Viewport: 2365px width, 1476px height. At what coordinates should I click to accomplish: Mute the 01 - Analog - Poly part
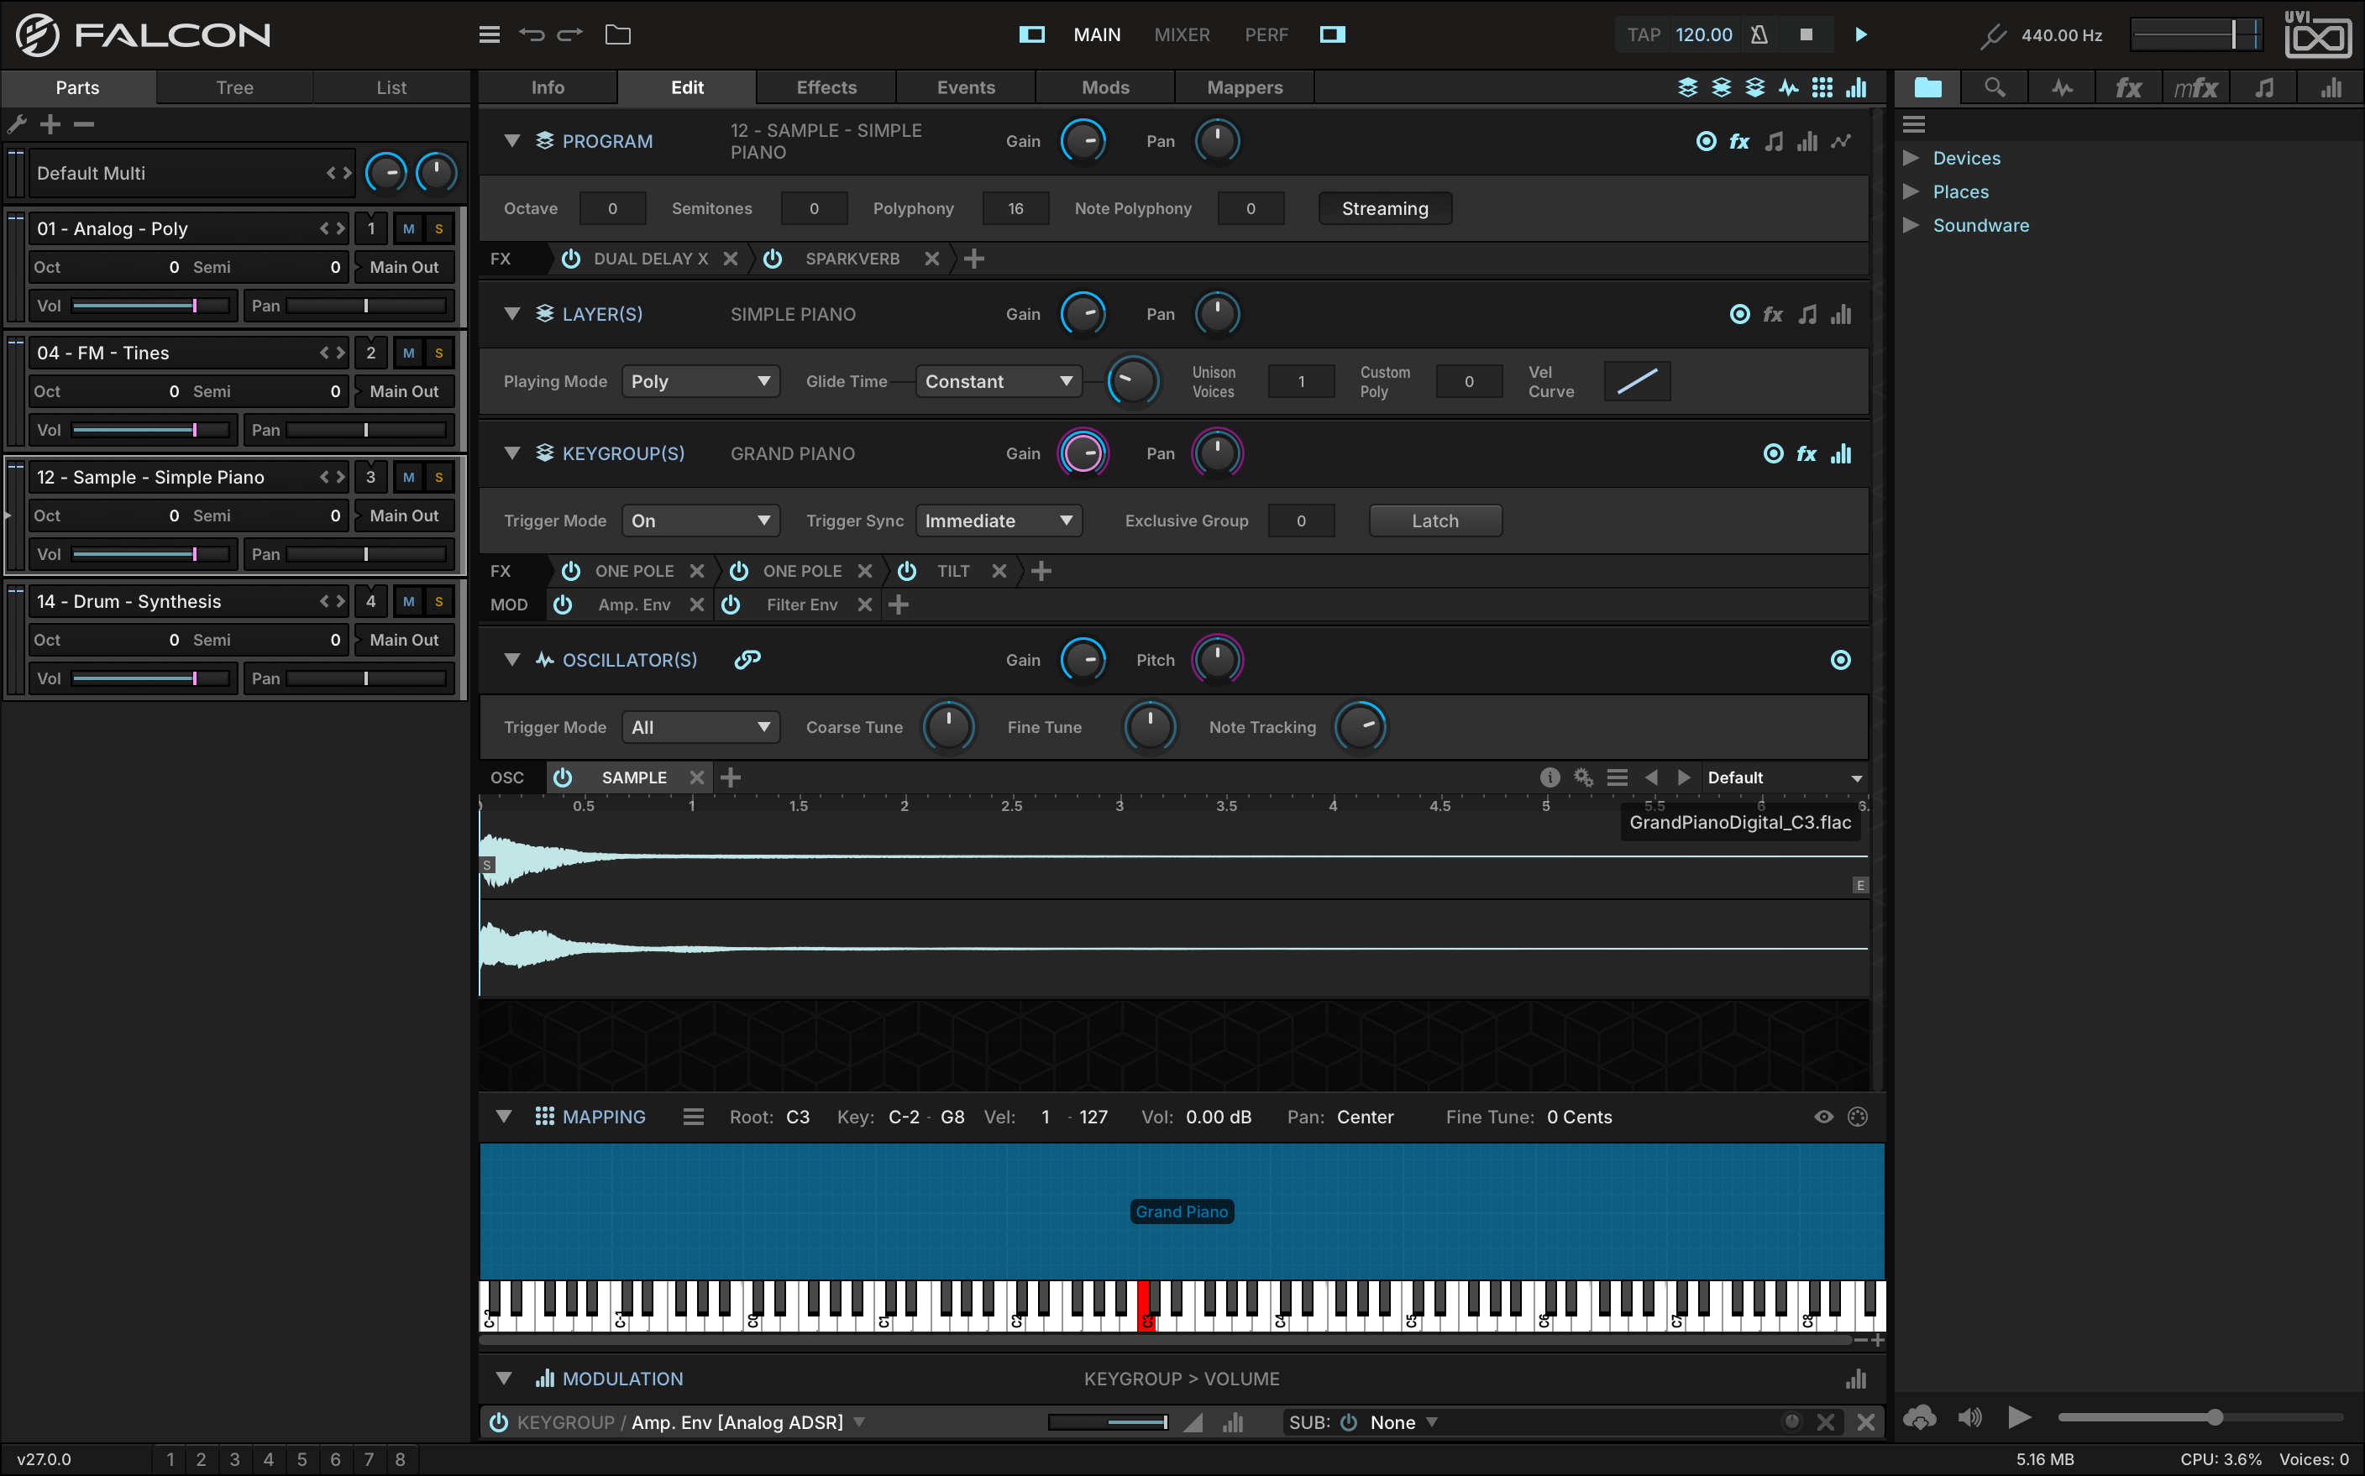409,228
